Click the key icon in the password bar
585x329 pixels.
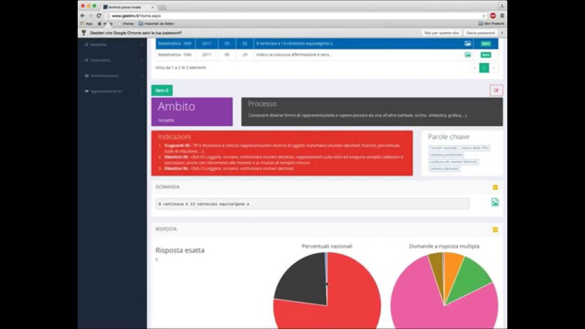pyautogui.click(x=84, y=33)
